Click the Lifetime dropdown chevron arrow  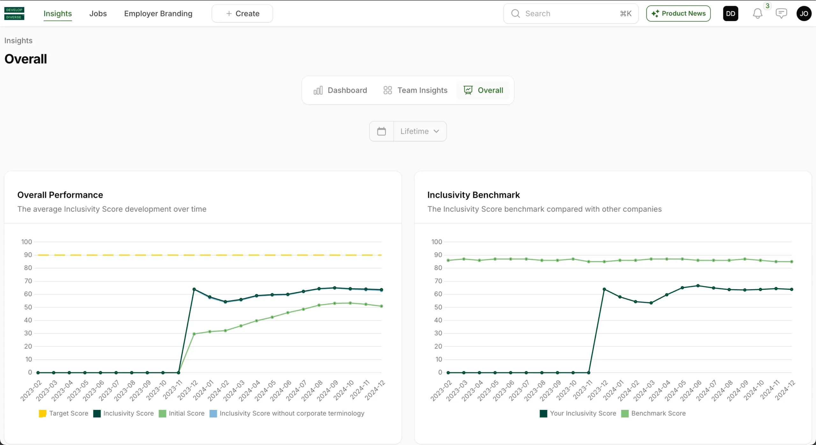[x=436, y=131]
